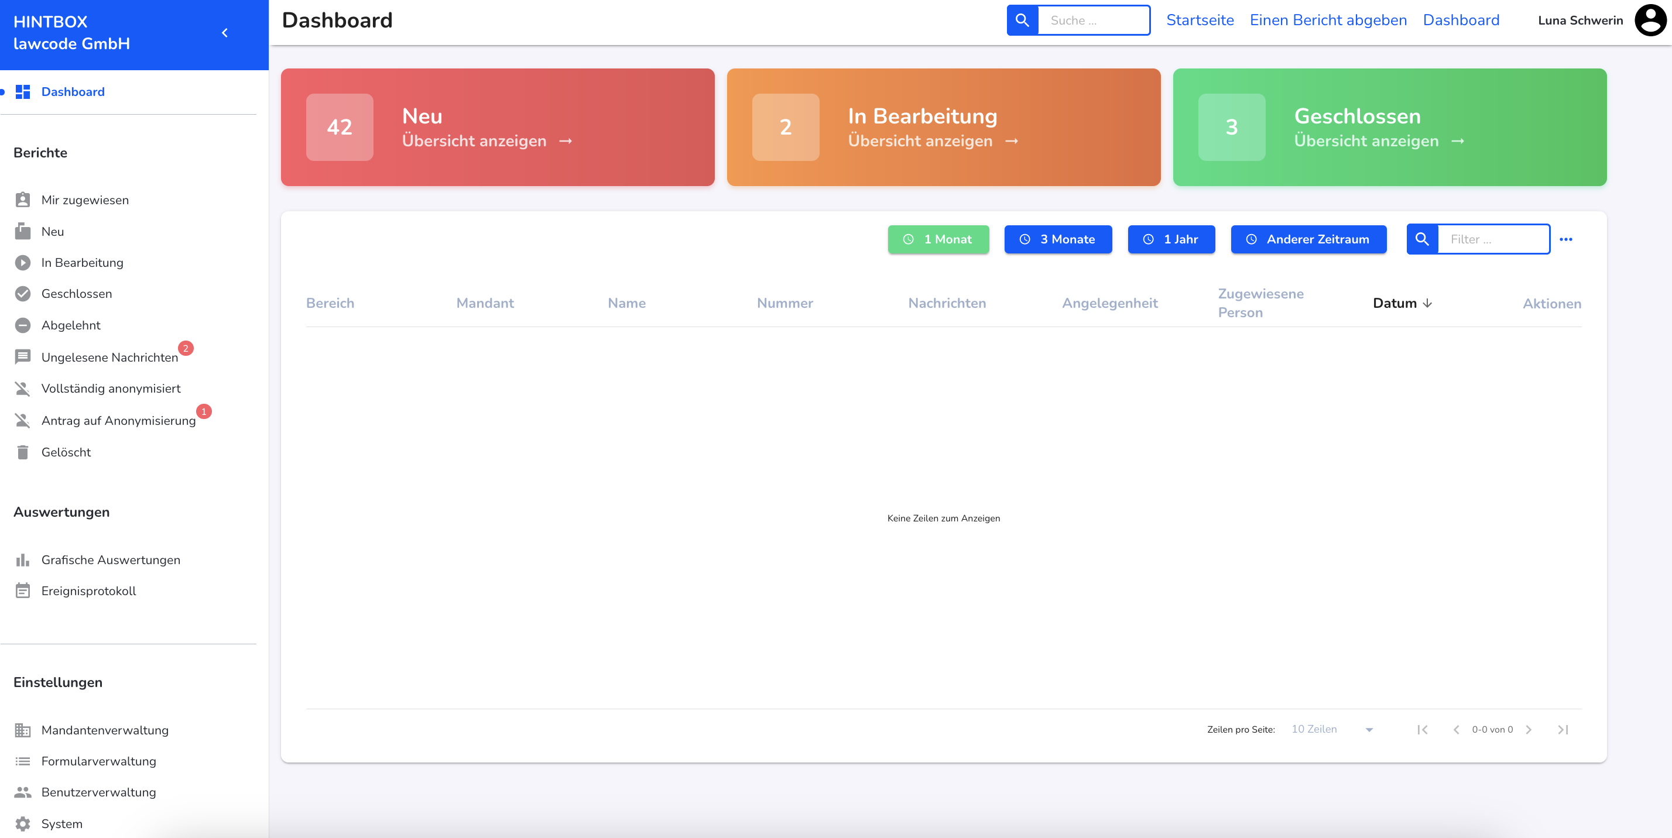Open the Mir zugewiesen reports list

(85, 200)
